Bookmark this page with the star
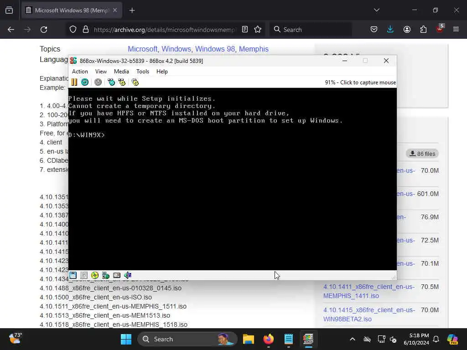This screenshot has height=350, width=467. tap(258, 29)
